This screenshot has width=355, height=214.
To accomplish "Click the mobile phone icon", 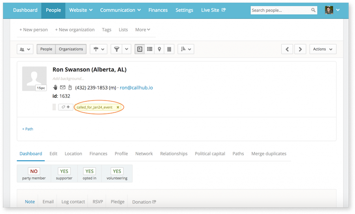I will 70,87.
